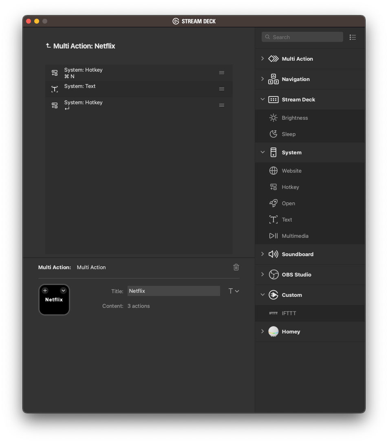Click the Custom category icon
Screen dimensions: 388x443
pos(273,295)
